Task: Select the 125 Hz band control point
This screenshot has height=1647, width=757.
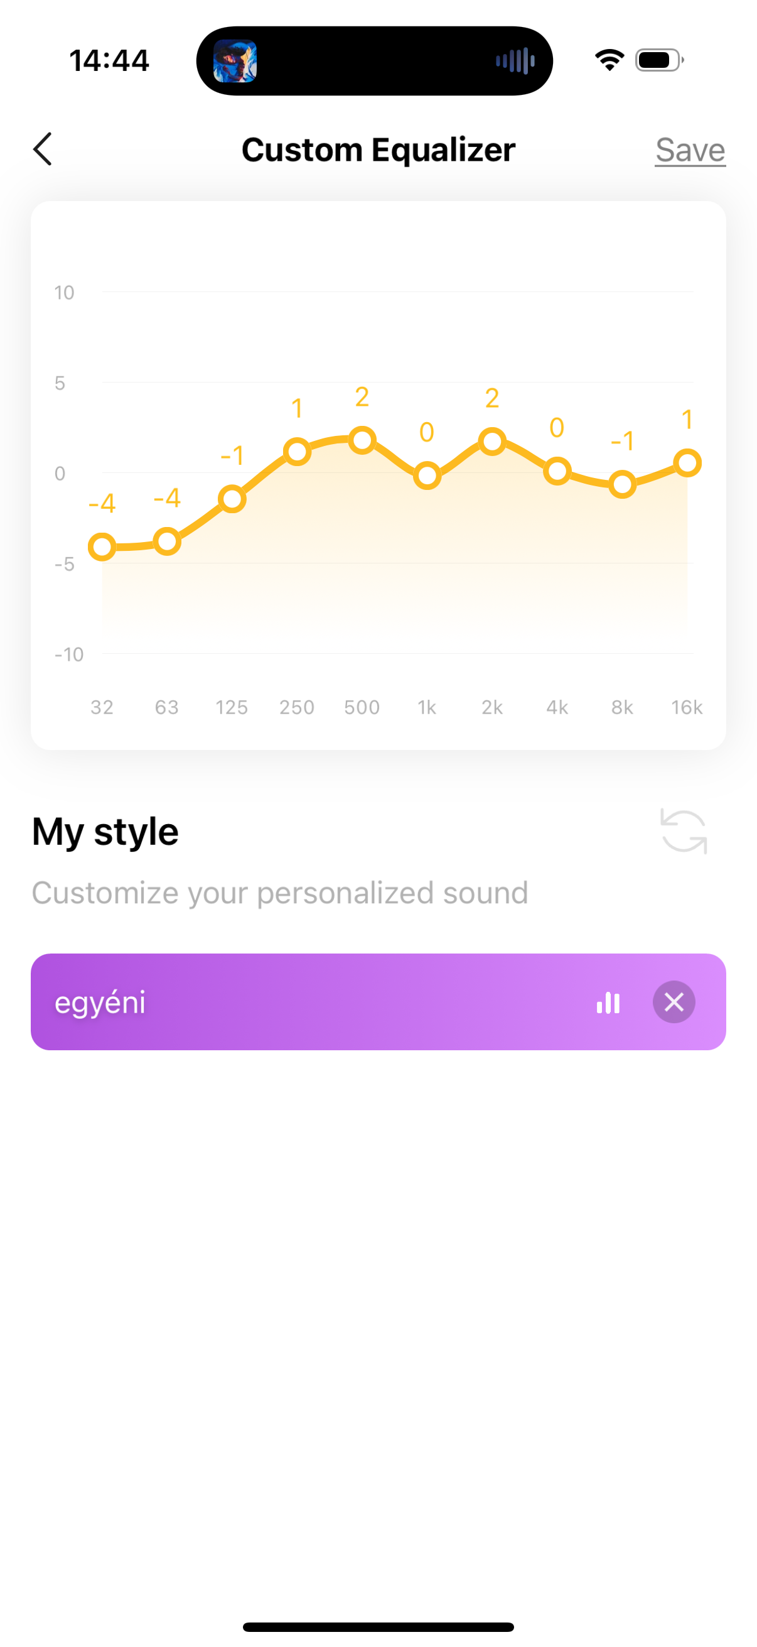Action: tap(232, 499)
